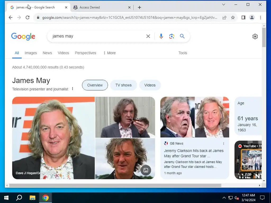Open Jeremy Clarkson hits back article link
This screenshot has height=203, width=271.
pos(194,153)
